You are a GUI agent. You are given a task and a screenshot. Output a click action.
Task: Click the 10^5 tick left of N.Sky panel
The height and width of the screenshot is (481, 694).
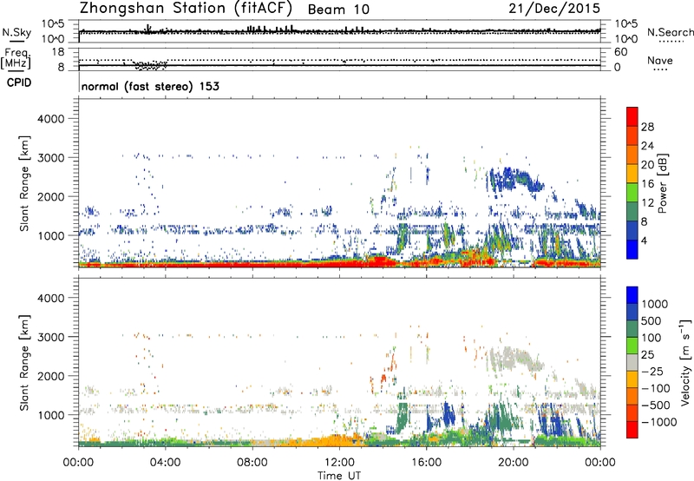[53, 23]
